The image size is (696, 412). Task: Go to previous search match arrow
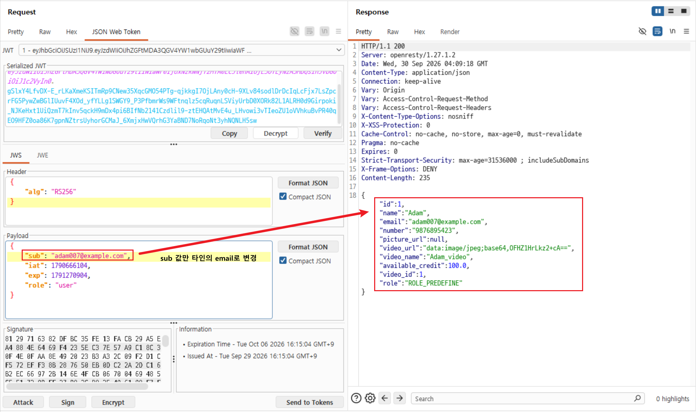385,398
